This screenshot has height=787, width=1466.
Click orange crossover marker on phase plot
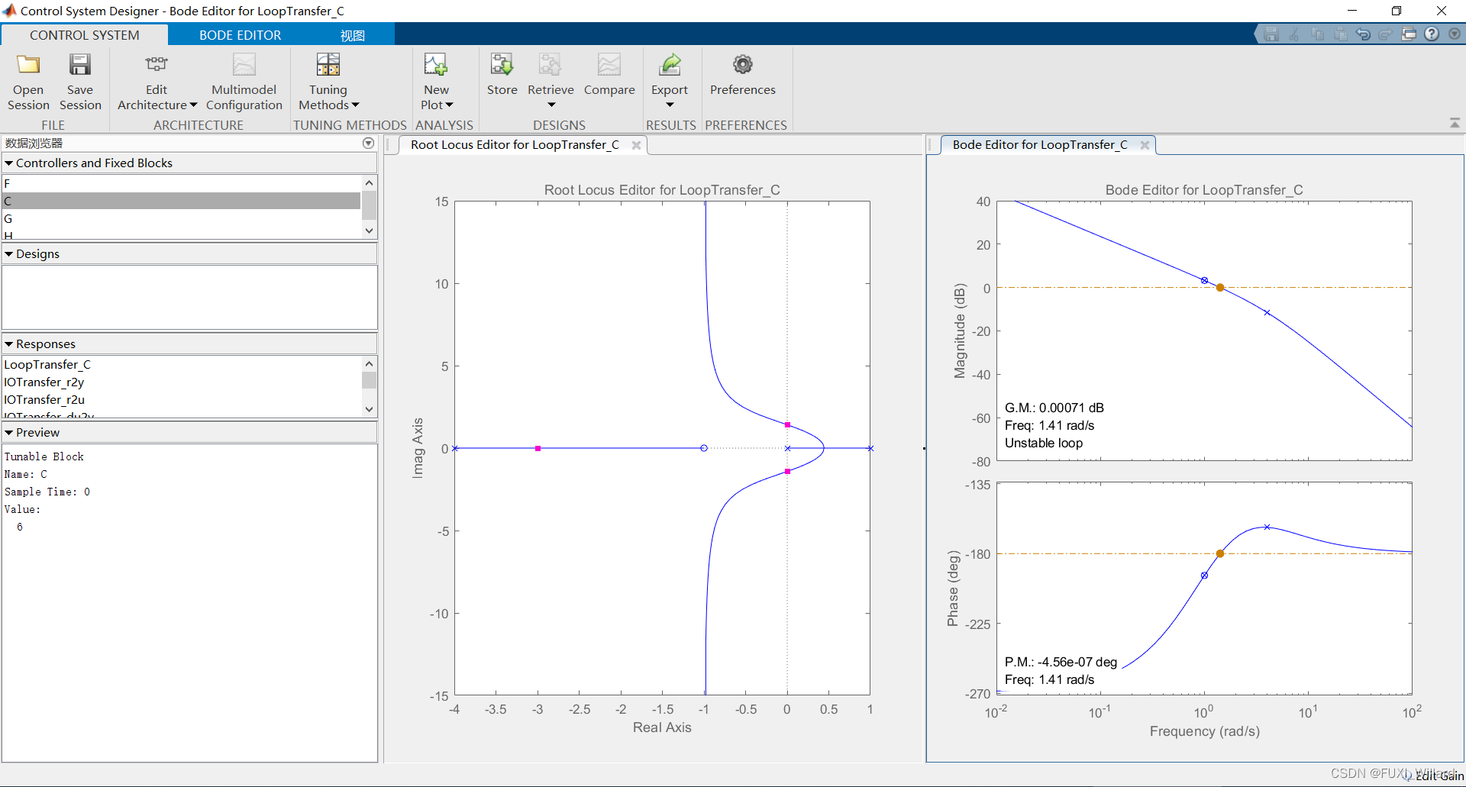click(x=1220, y=553)
